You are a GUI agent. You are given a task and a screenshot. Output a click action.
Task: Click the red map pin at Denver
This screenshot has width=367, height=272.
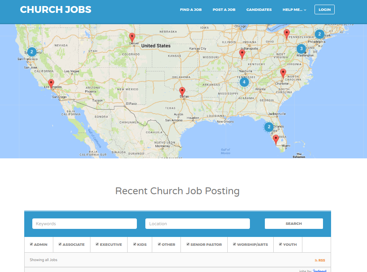(x=132, y=38)
